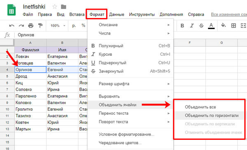
Task: Choose Объединить все
Action: [x=210, y=107]
